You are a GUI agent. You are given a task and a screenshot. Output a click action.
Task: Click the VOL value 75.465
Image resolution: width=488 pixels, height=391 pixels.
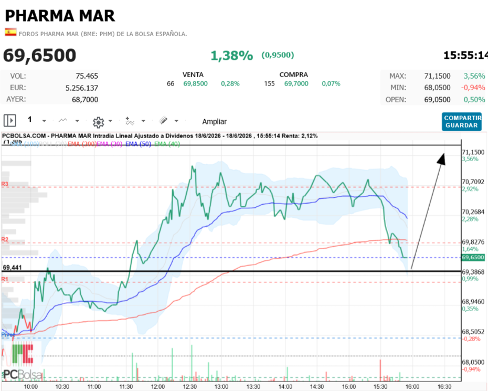pos(87,76)
